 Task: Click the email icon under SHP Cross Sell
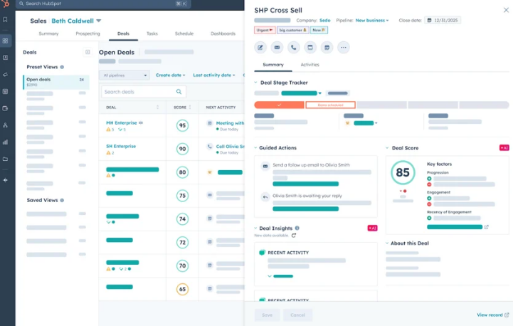tap(277, 48)
